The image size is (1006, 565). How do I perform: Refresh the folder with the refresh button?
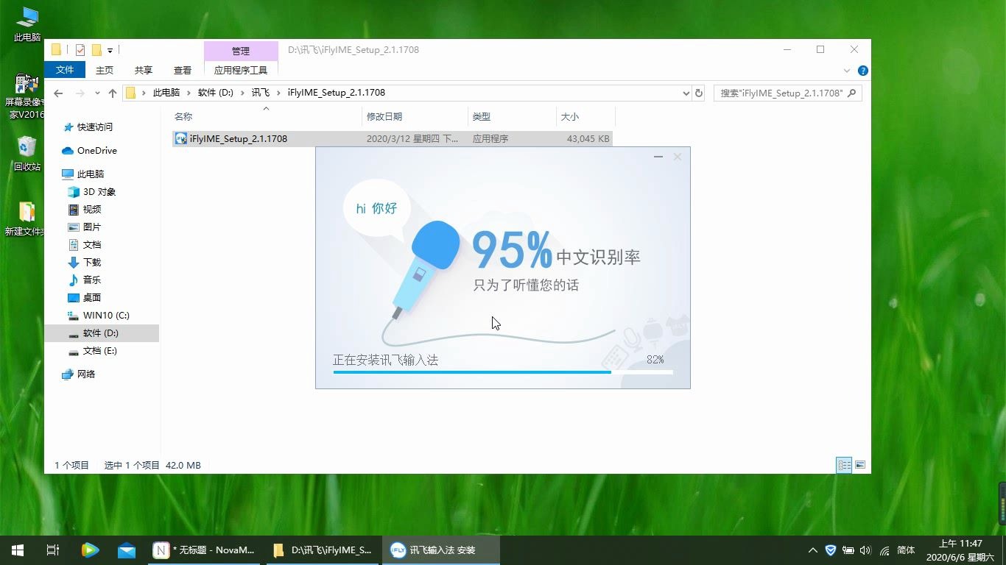coord(699,93)
